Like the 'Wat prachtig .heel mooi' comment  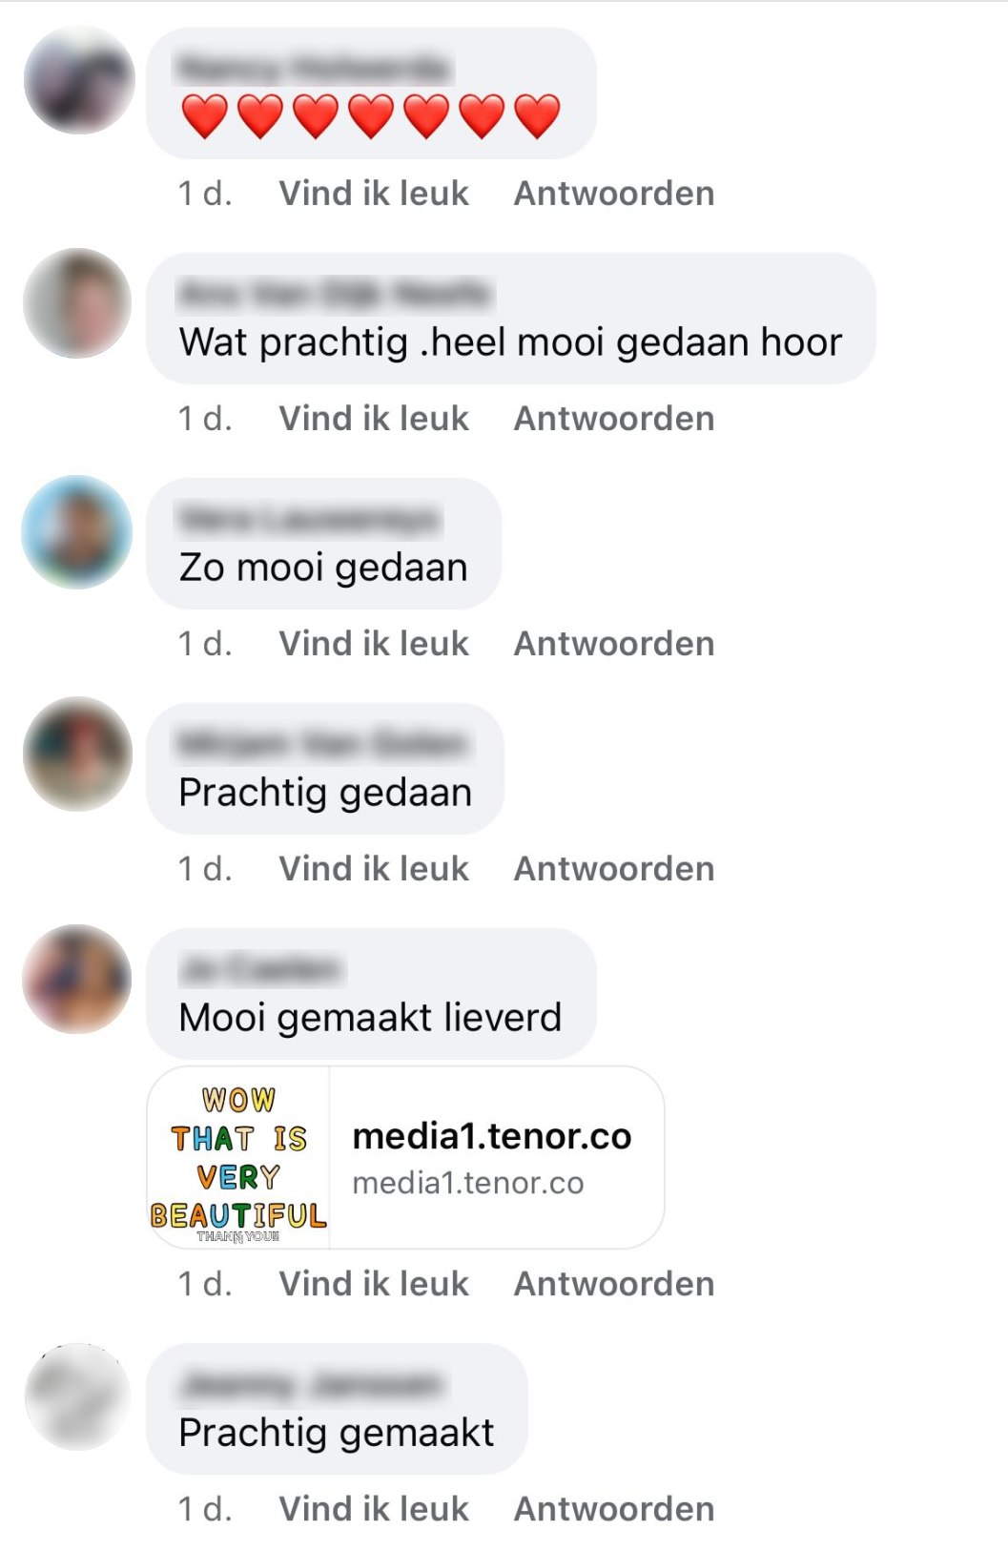374,419
